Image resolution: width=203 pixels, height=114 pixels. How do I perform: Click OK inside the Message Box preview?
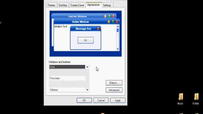[85, 40]
